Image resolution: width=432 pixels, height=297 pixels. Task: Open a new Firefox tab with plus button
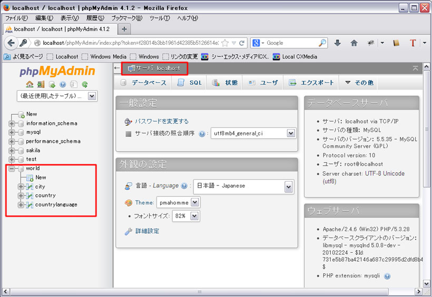pyautogui.click(x=124, y=29)
